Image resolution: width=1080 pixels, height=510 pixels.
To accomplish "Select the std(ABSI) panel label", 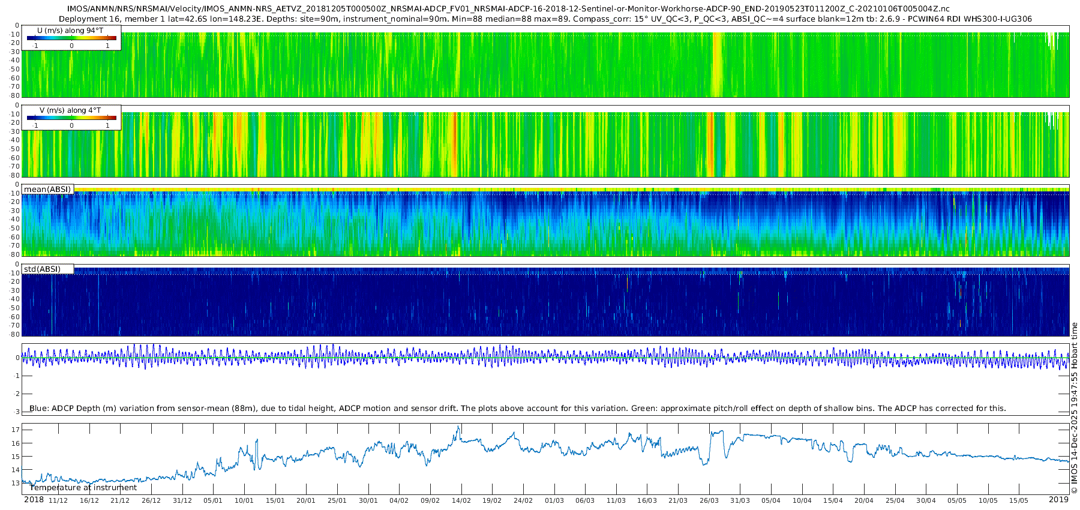I will pyautogui.click(x=42, y=269).
